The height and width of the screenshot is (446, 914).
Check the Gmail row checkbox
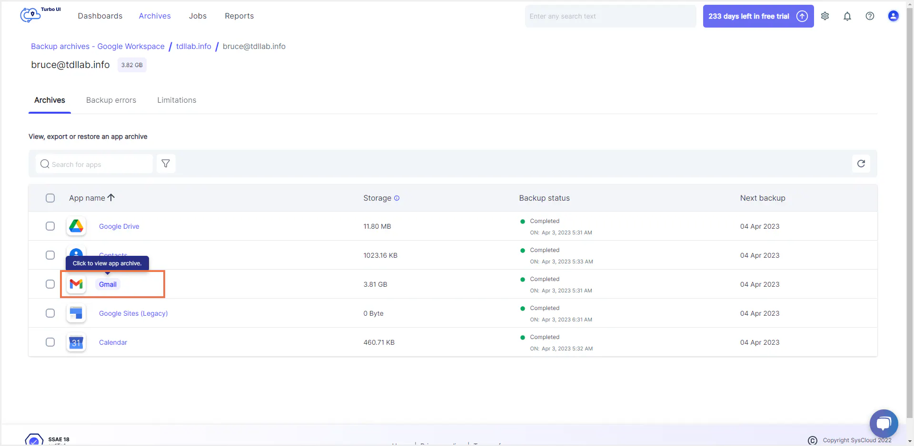click(x=50, y=284)
